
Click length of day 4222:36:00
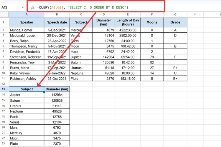point(128,30)
